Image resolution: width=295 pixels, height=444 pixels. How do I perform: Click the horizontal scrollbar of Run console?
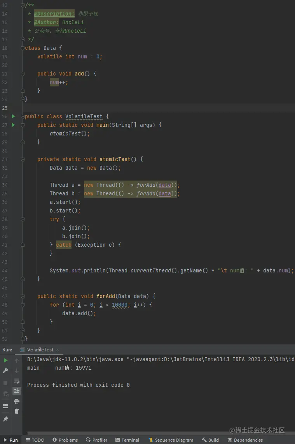click(x=161, y=433)
